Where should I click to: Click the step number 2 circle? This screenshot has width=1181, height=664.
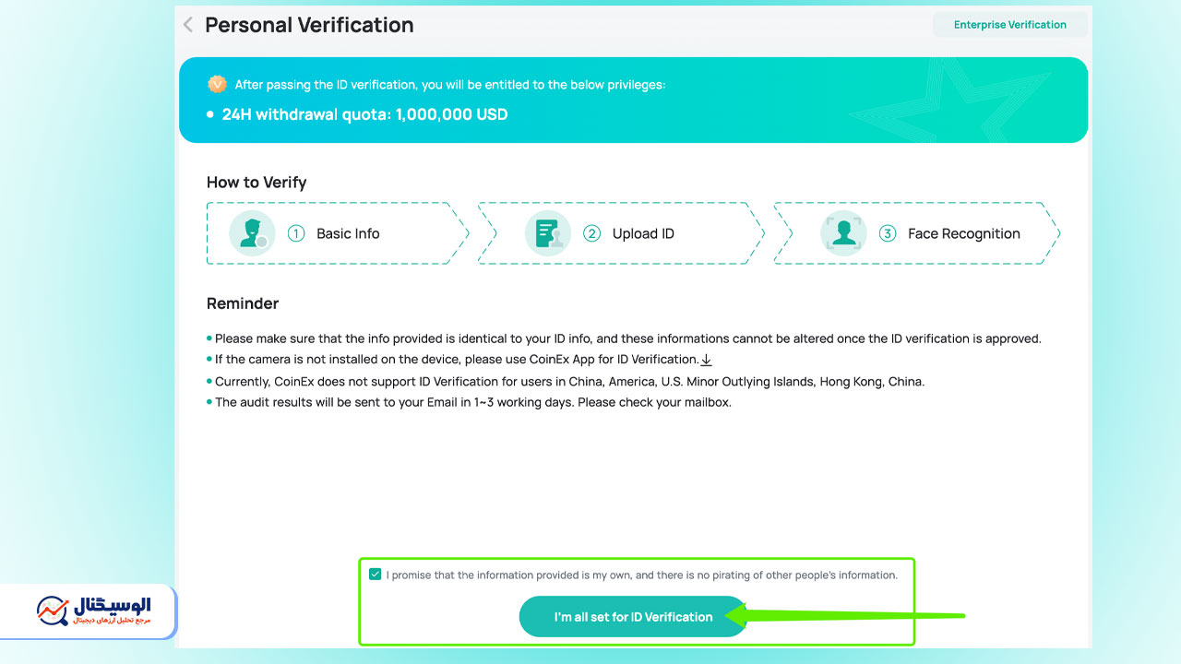pyautogui.click(x=592, y=233)
